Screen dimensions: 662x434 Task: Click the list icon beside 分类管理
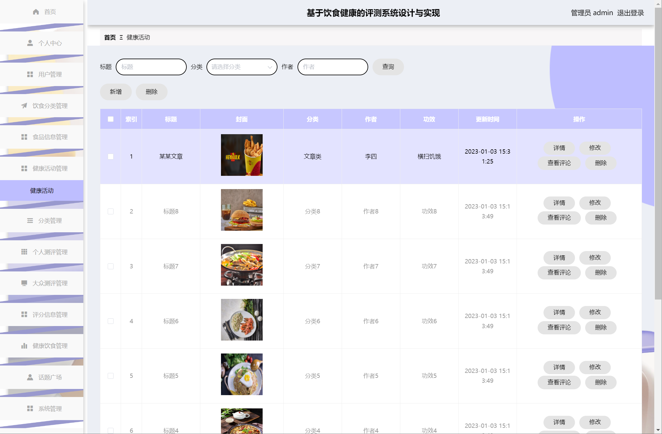[x=30, y=221]
